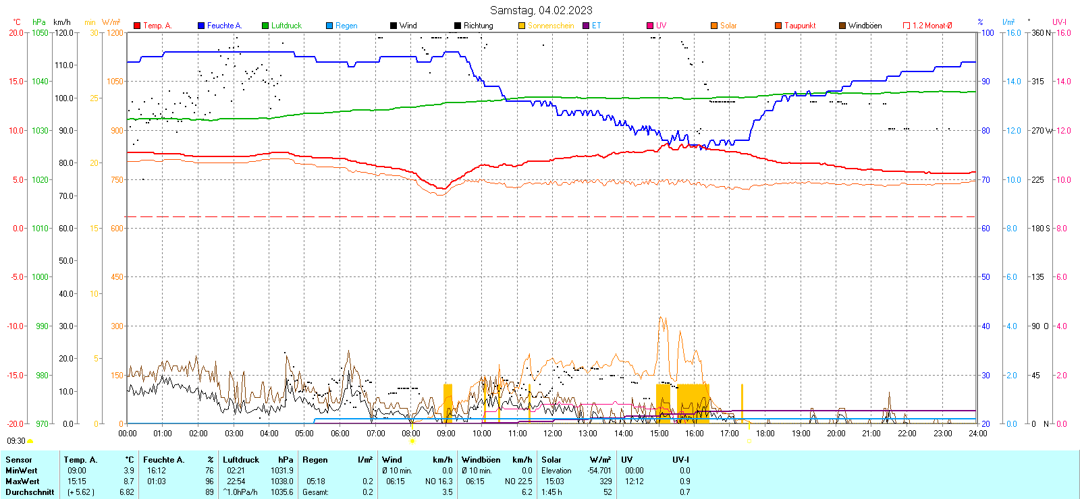This screenshot has height=499, width=1080.
Task: Toggle the 1.2 Monat-Ø legend box
Action: (x=907, y=26)
